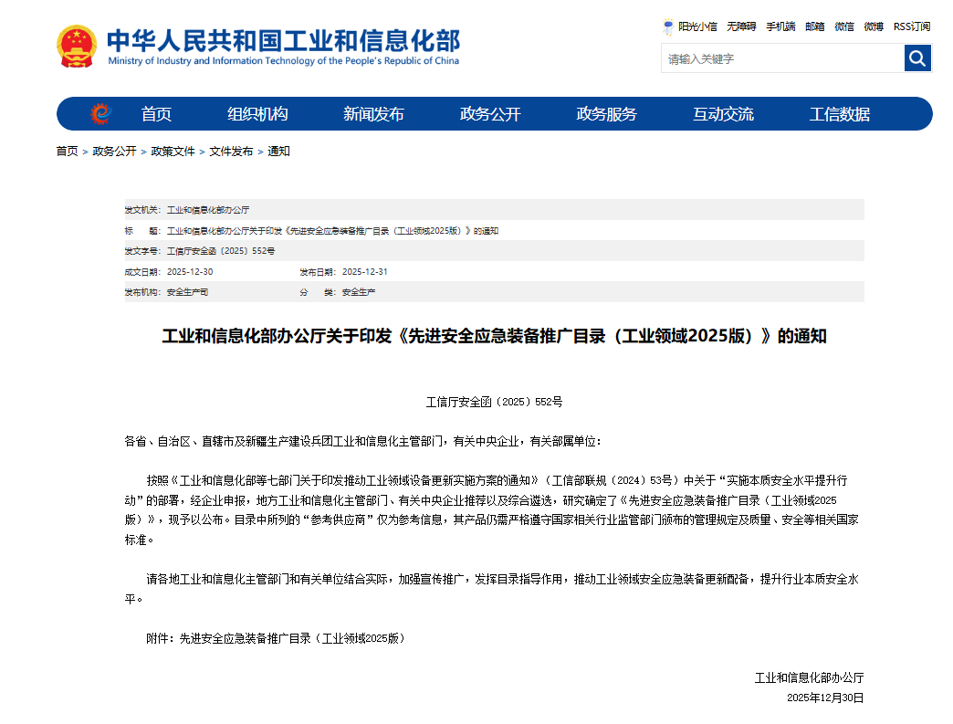Screen dimensions: 953x724
Task: Subscribe via the RSS订阅 link
Action: 910,26
